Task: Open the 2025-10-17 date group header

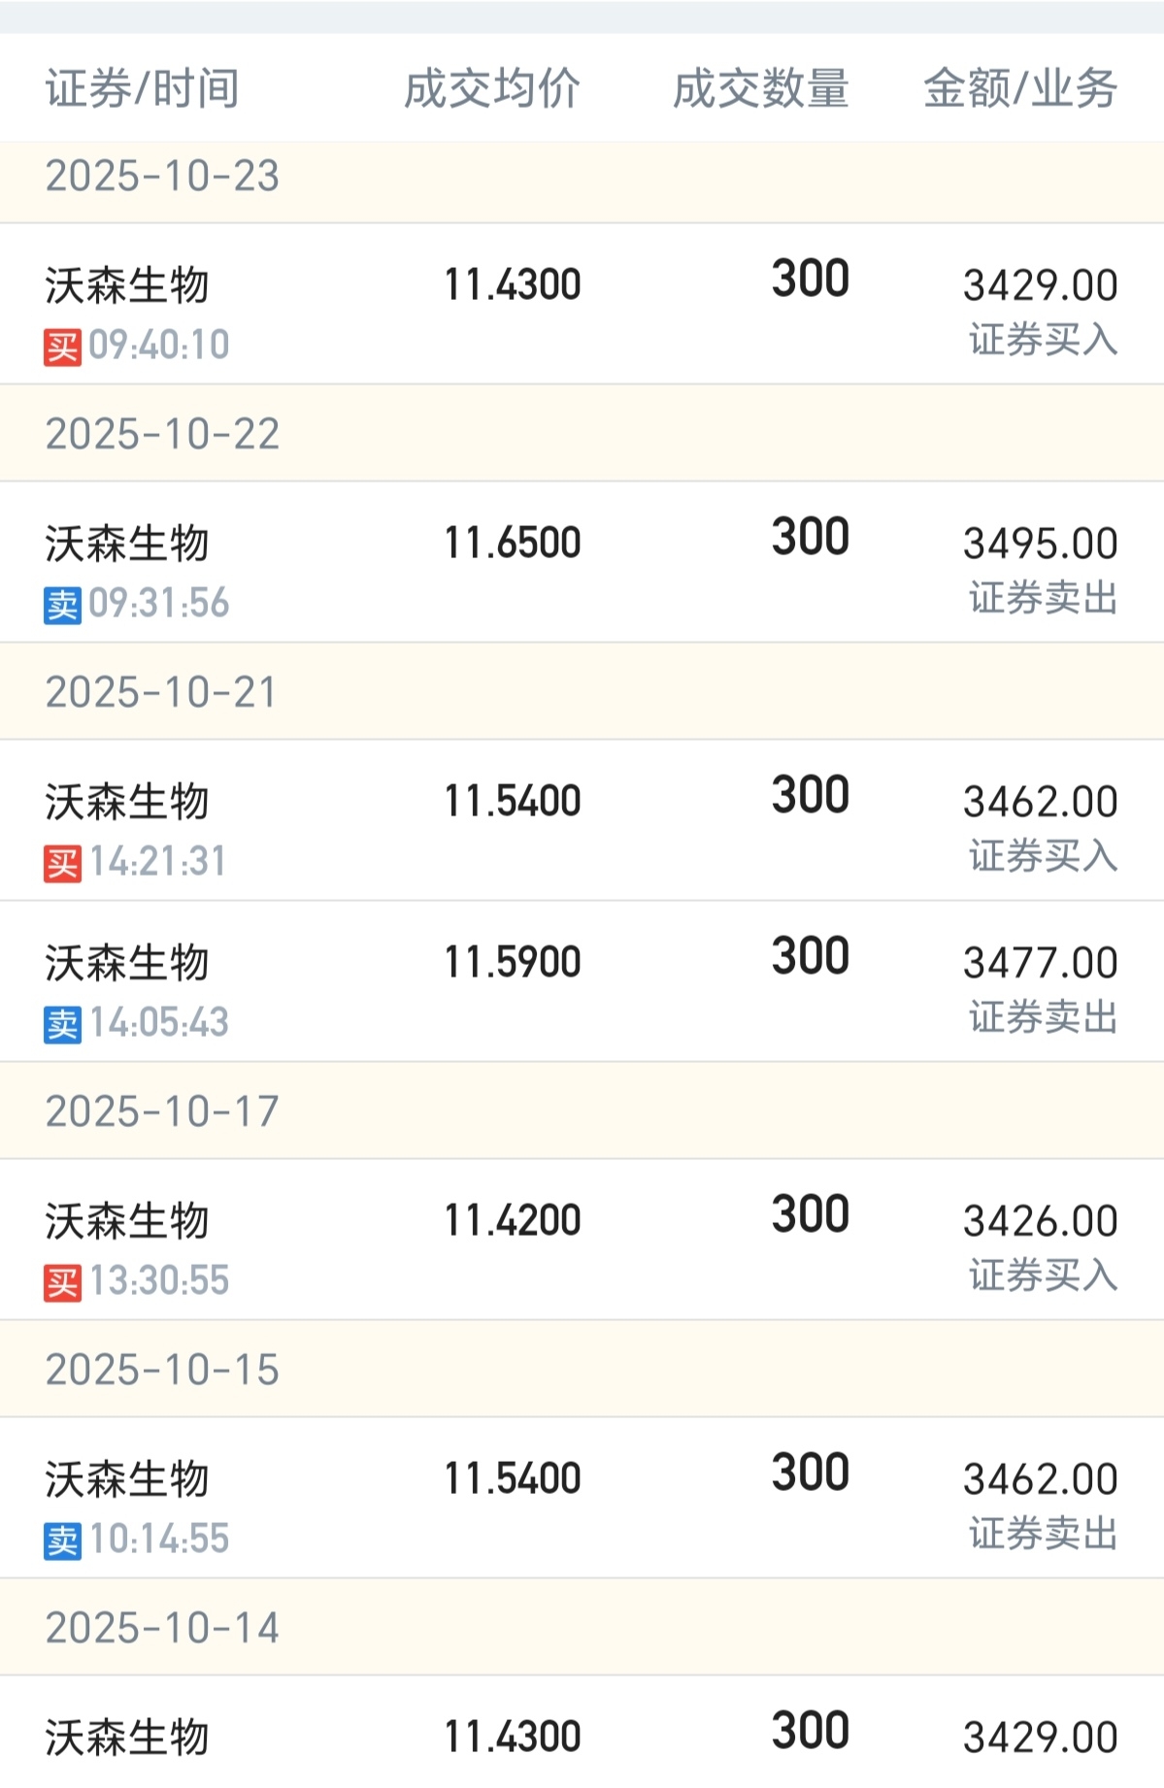Action: (582, 1110)
